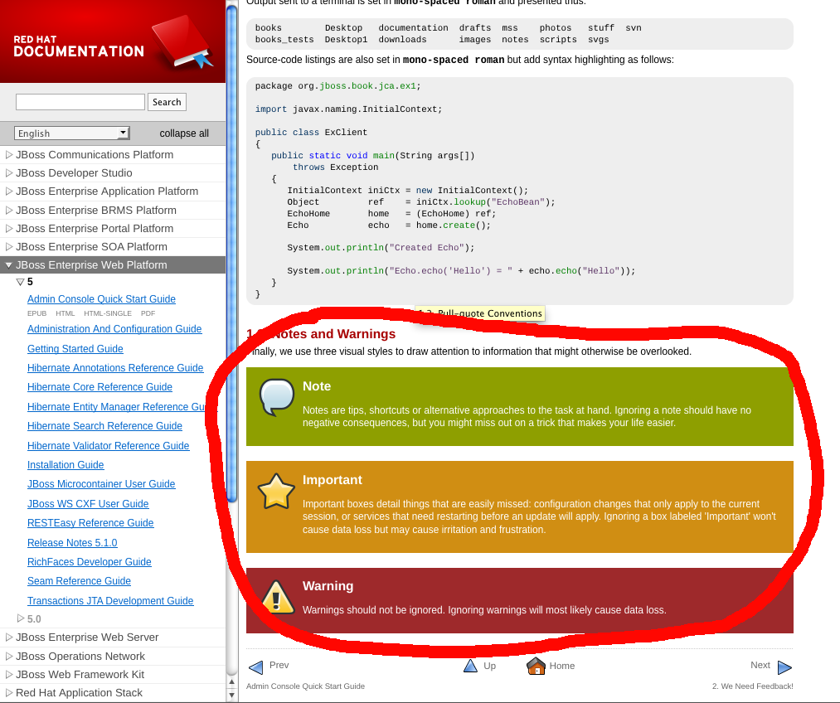
Task: Open JBoss WS CXF User Guide
Action: [x=88, y=503]
